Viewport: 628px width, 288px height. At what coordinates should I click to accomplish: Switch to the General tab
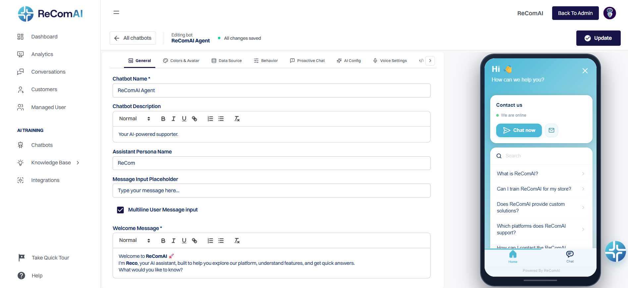coord(140,61)
